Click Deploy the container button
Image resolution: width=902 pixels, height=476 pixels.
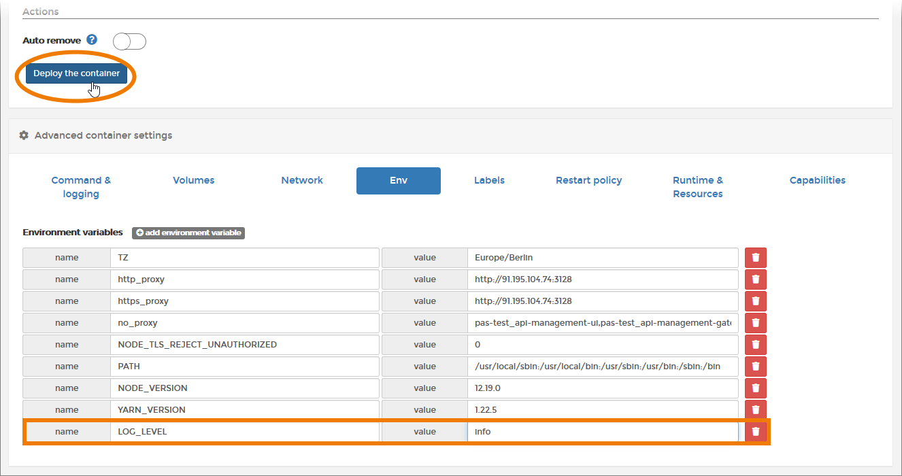click(76, 73)
